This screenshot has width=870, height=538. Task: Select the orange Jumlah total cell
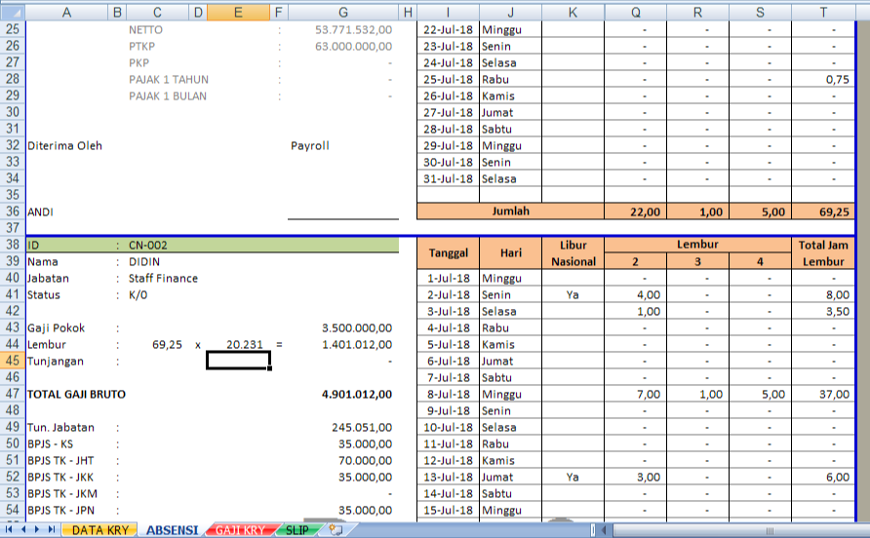[510, 211]
